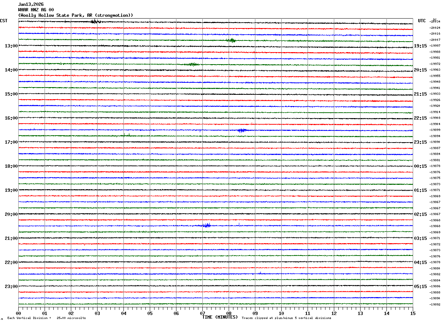Click the Jan13,2026 date header
Image resolution: width=442 pixels, height=323 pixels.
pos(31,4)
